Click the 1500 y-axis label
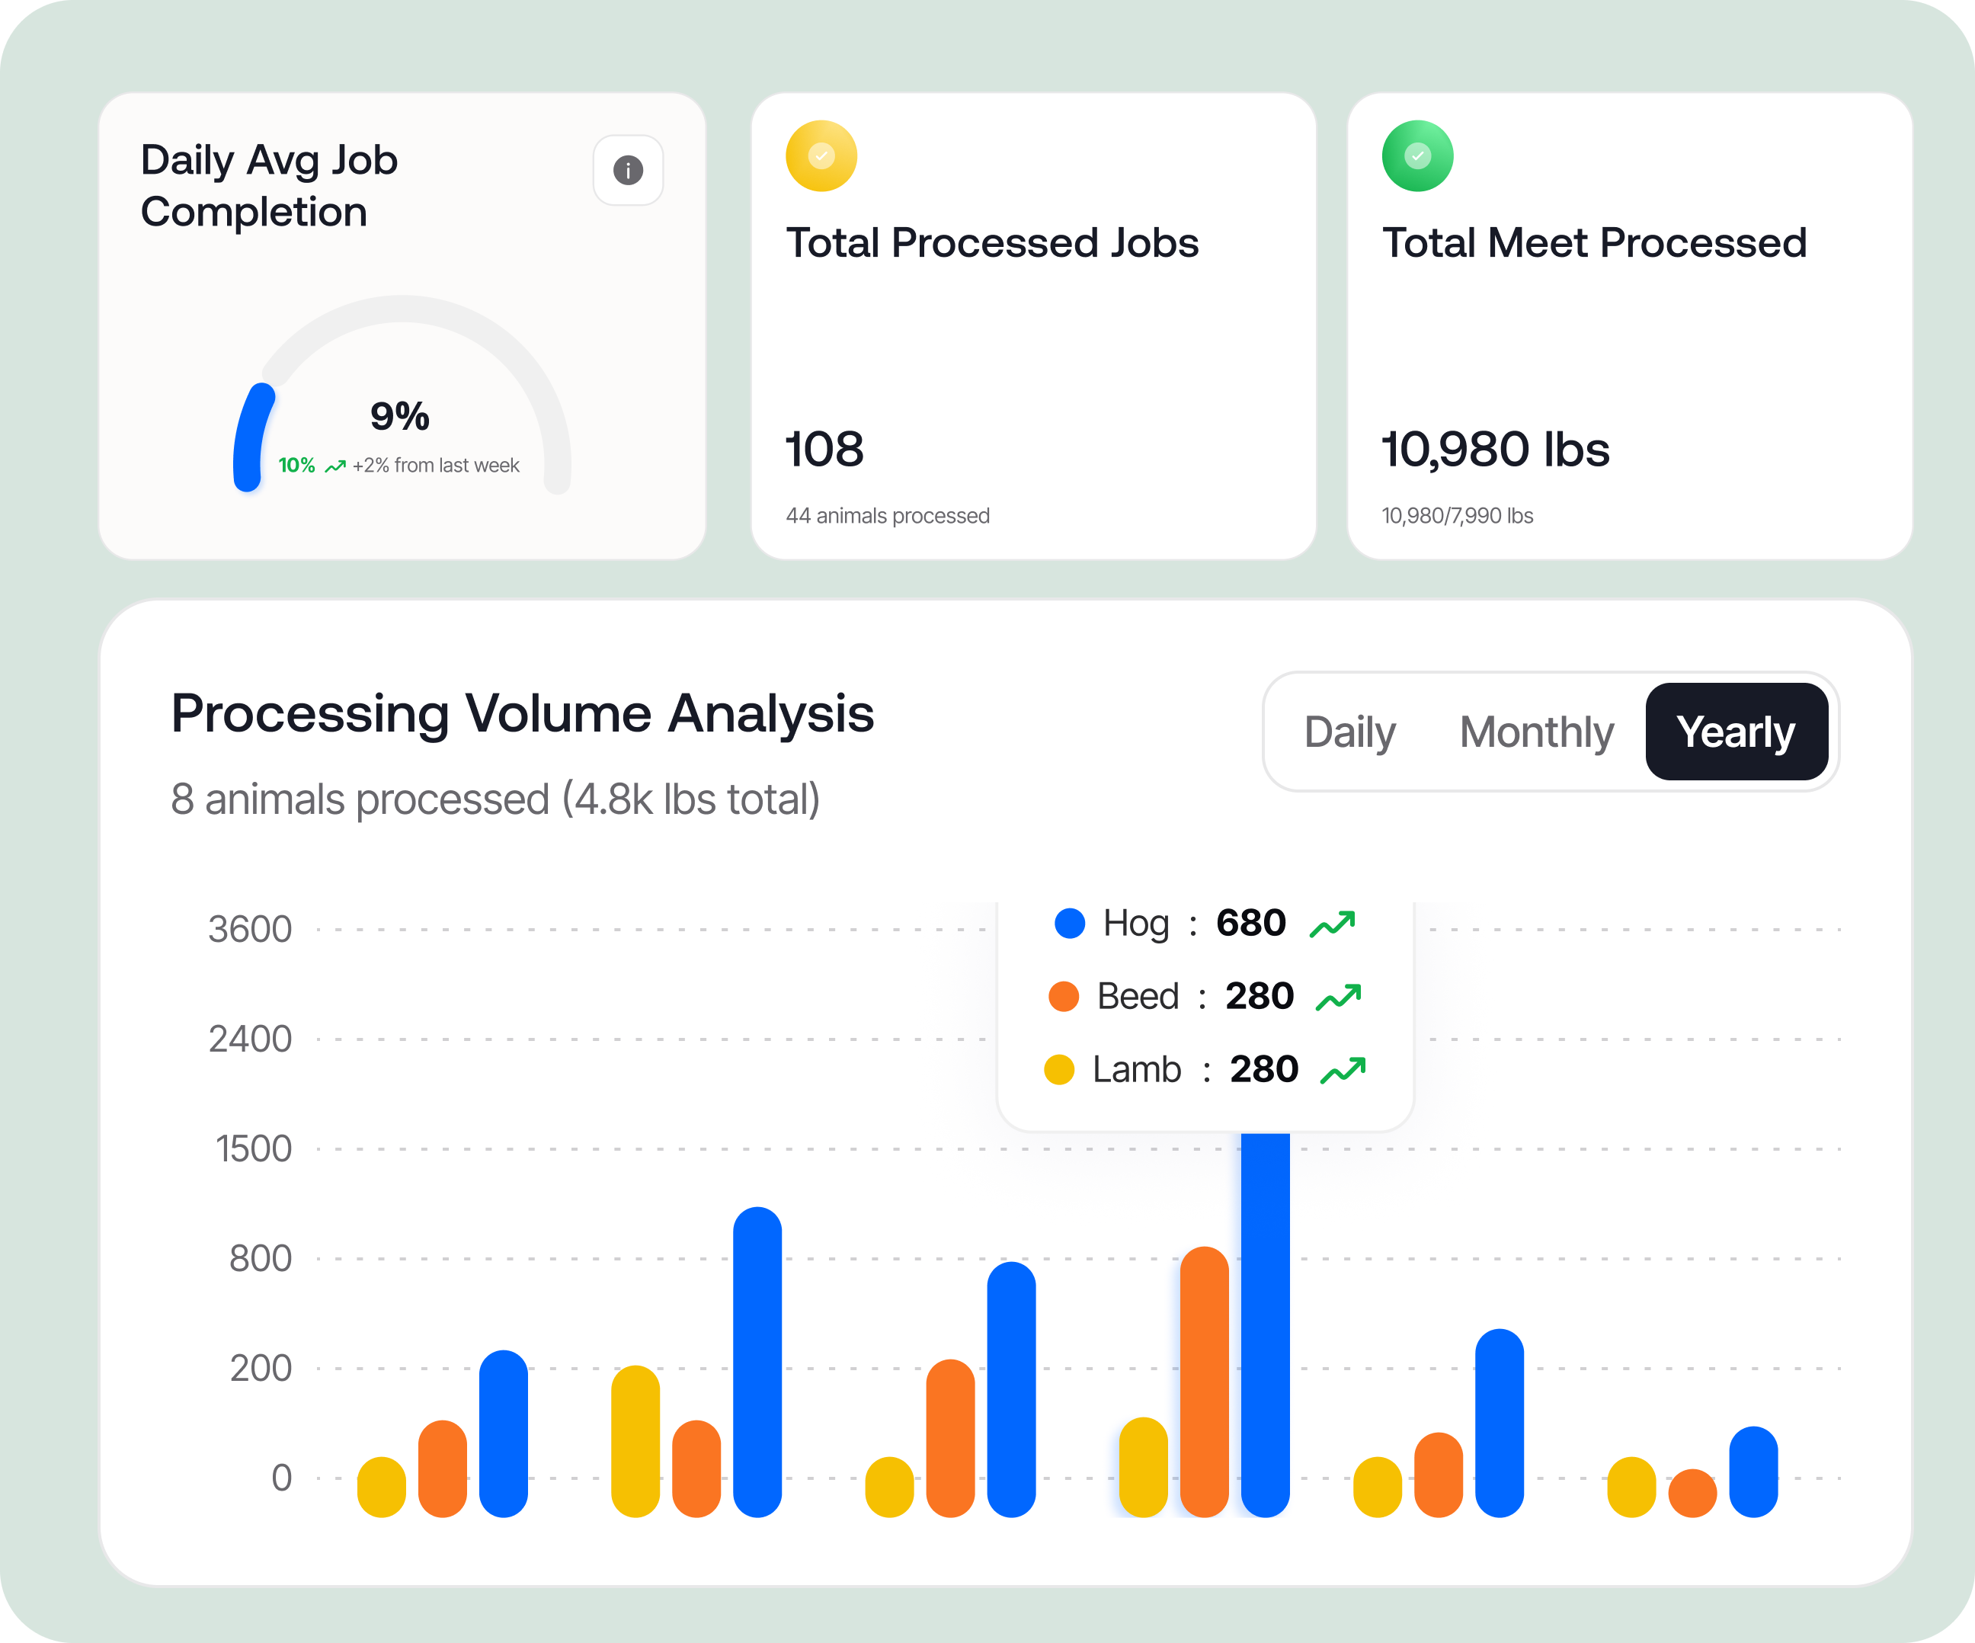The image size is (1975, 1643). 254,1149
